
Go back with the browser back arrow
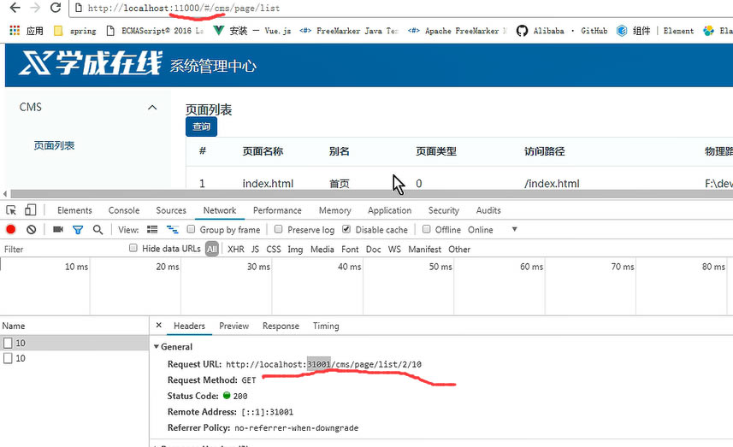15,8
